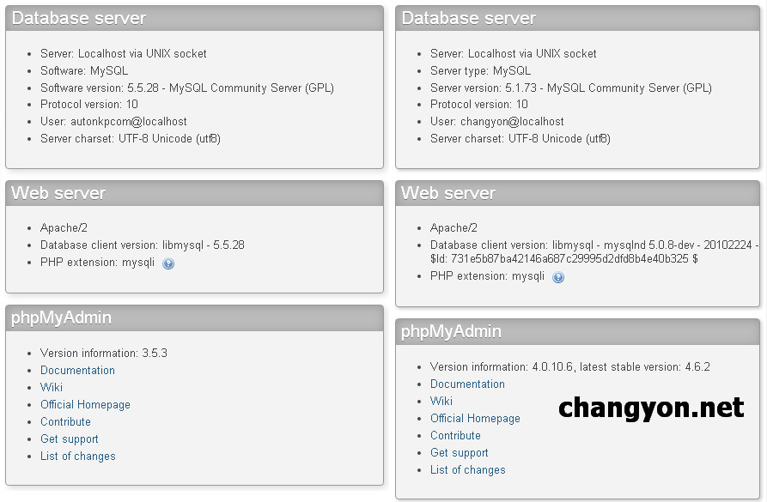Screen dimensions: 767x502
Task: Click the help icon beside mysqli in the left Web server panel
Action: (168, 263)
